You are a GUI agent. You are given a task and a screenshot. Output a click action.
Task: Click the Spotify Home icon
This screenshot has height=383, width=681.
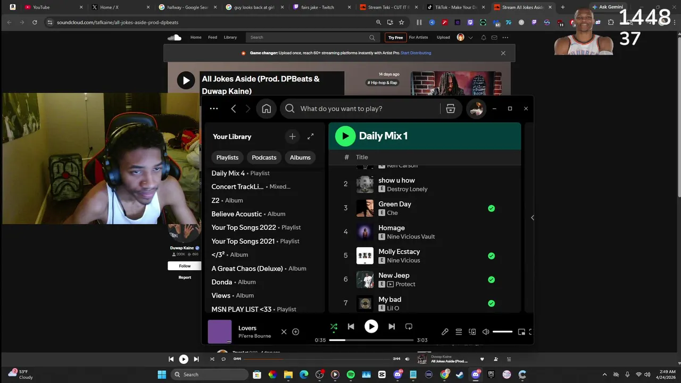[267, 109]
